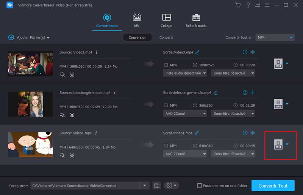Open the Boîte à outils tab

click(x=196, y=20)
